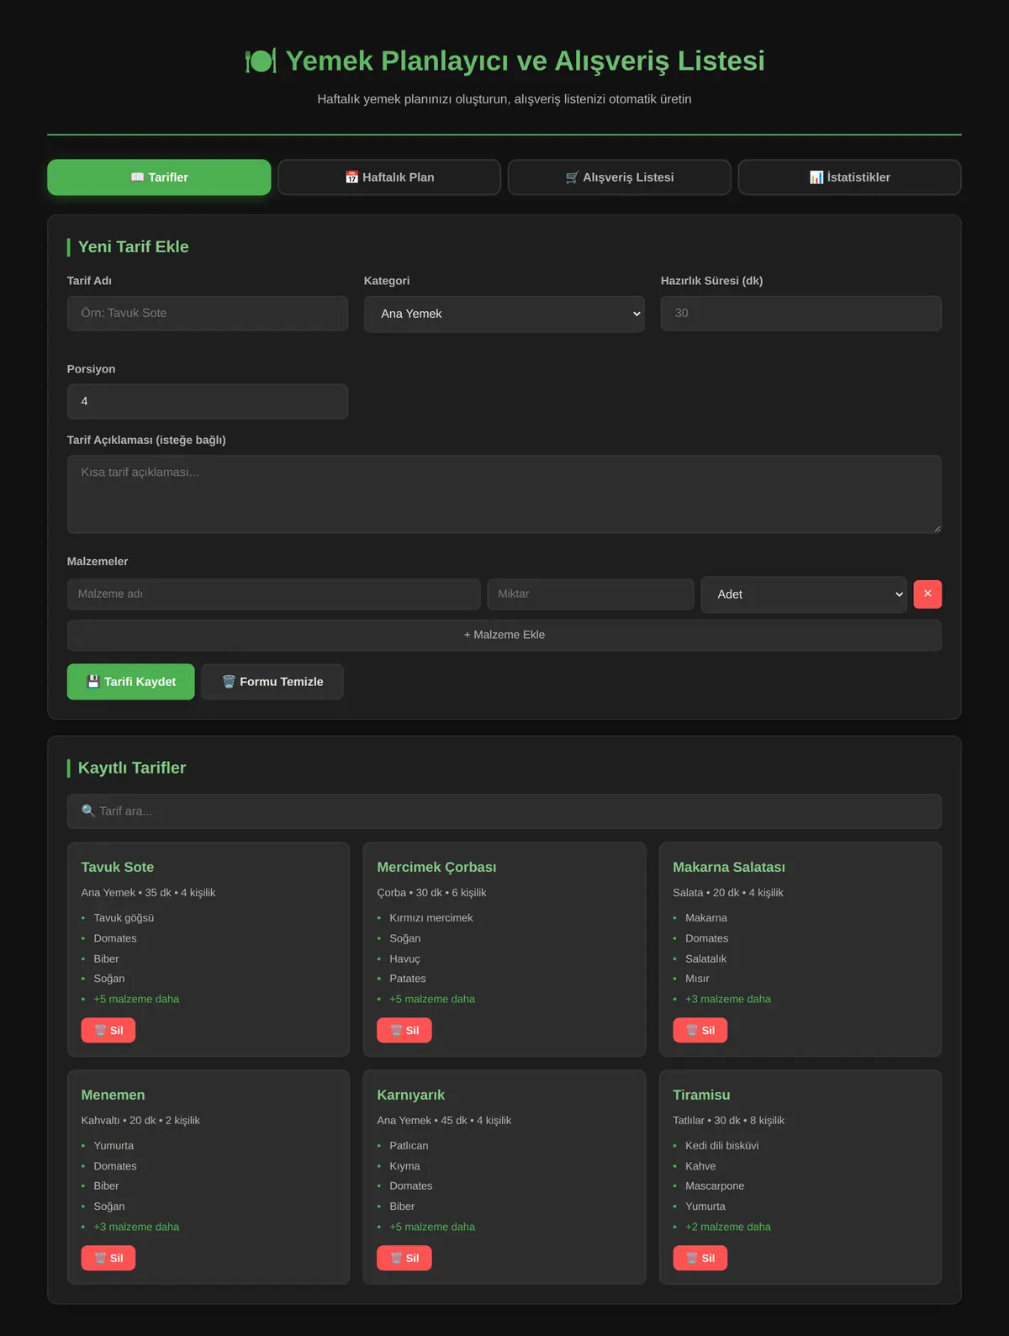The width and height of the screenshot is (1009, 1336).
Task: Click the Tavuk Sote recipe title
Action: point(118,867)
